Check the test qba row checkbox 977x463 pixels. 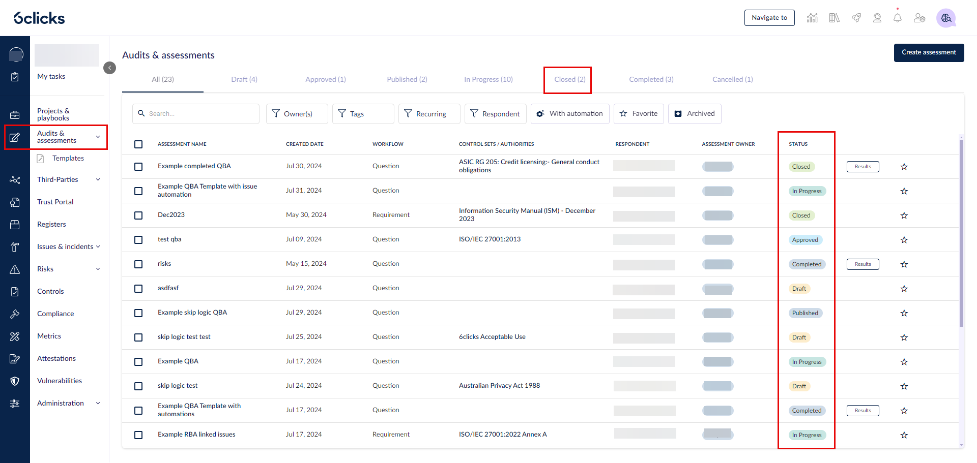click(138, 240)
